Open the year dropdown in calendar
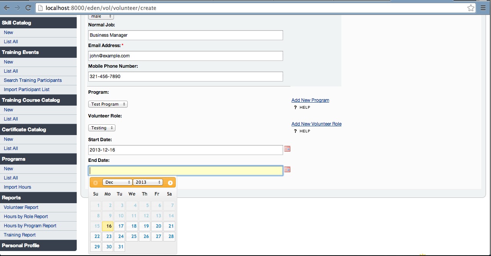Screen dimensions: 491x256 click(148, 183)
